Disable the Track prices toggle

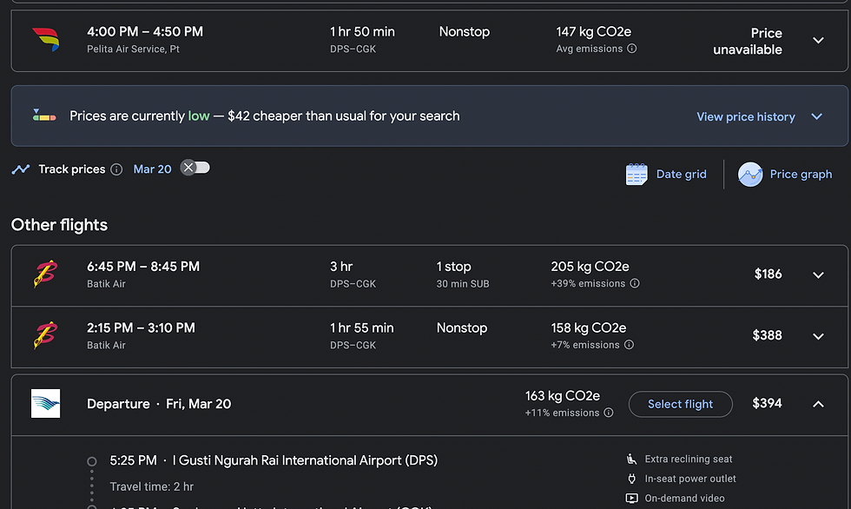pyautogui.click(x=195, y=168)
